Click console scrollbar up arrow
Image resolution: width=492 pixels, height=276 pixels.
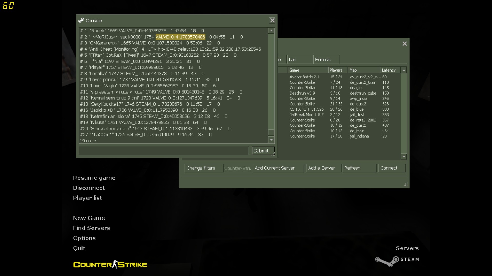pos(271,31)
